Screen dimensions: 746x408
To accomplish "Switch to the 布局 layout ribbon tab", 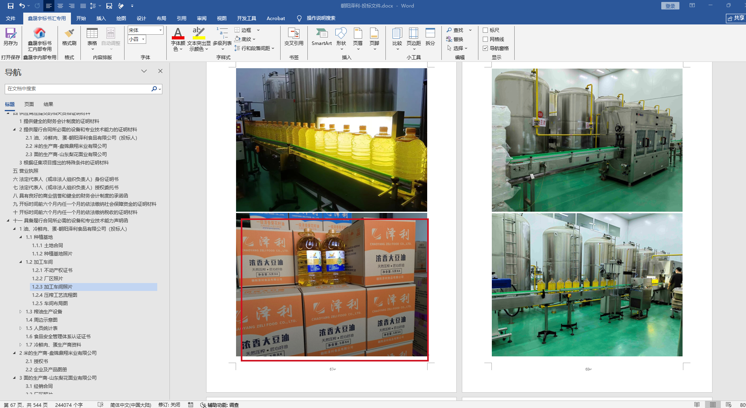I will point(161,19).
